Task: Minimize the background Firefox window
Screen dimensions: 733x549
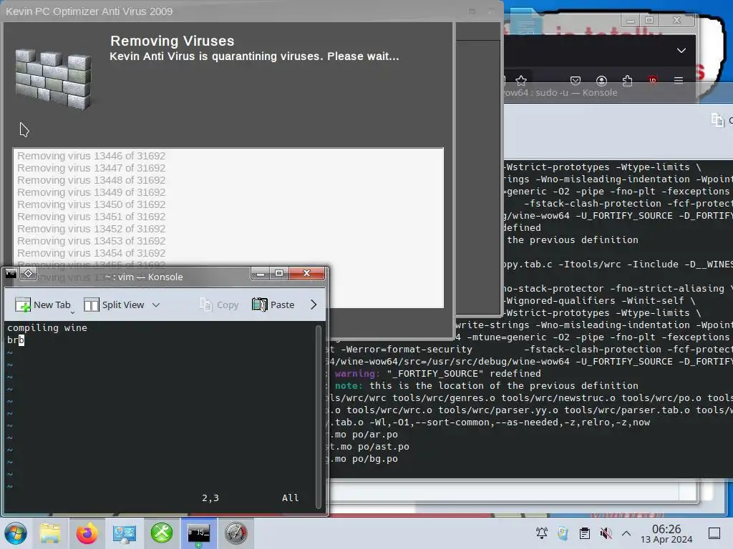Action: pos(631,20)
